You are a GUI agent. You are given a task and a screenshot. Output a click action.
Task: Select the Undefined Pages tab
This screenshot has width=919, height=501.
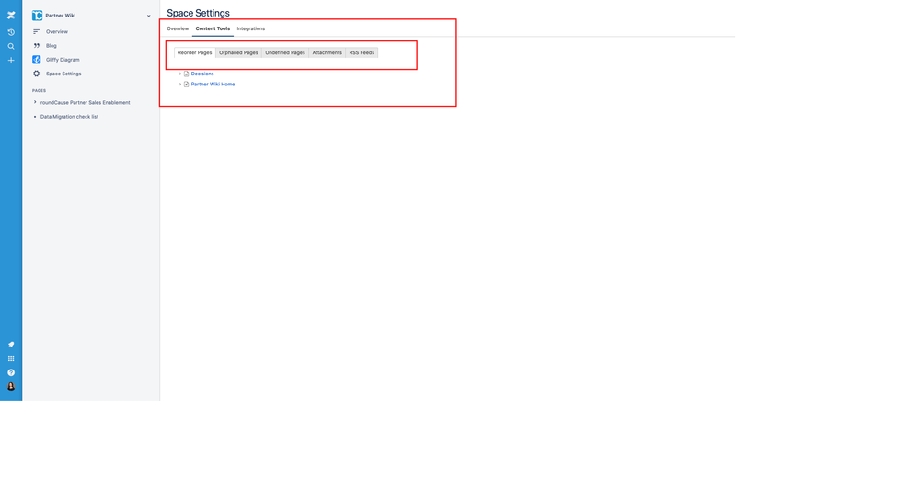285,52
